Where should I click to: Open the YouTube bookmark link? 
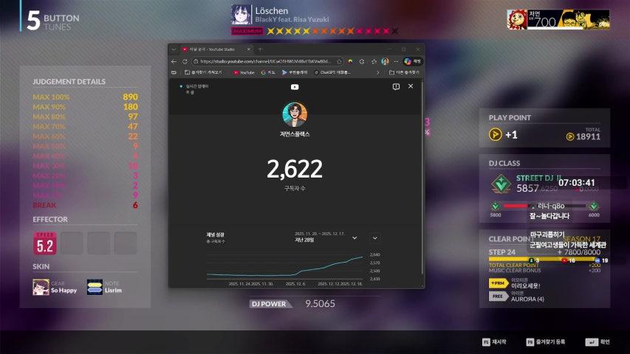coord(244,72)
